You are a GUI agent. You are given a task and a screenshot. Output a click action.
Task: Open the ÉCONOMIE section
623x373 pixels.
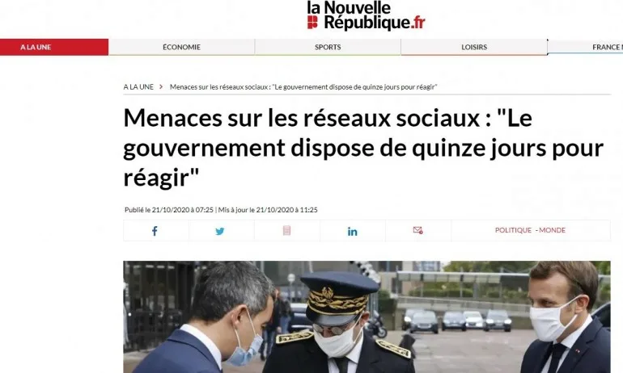[x=181, y=47]
